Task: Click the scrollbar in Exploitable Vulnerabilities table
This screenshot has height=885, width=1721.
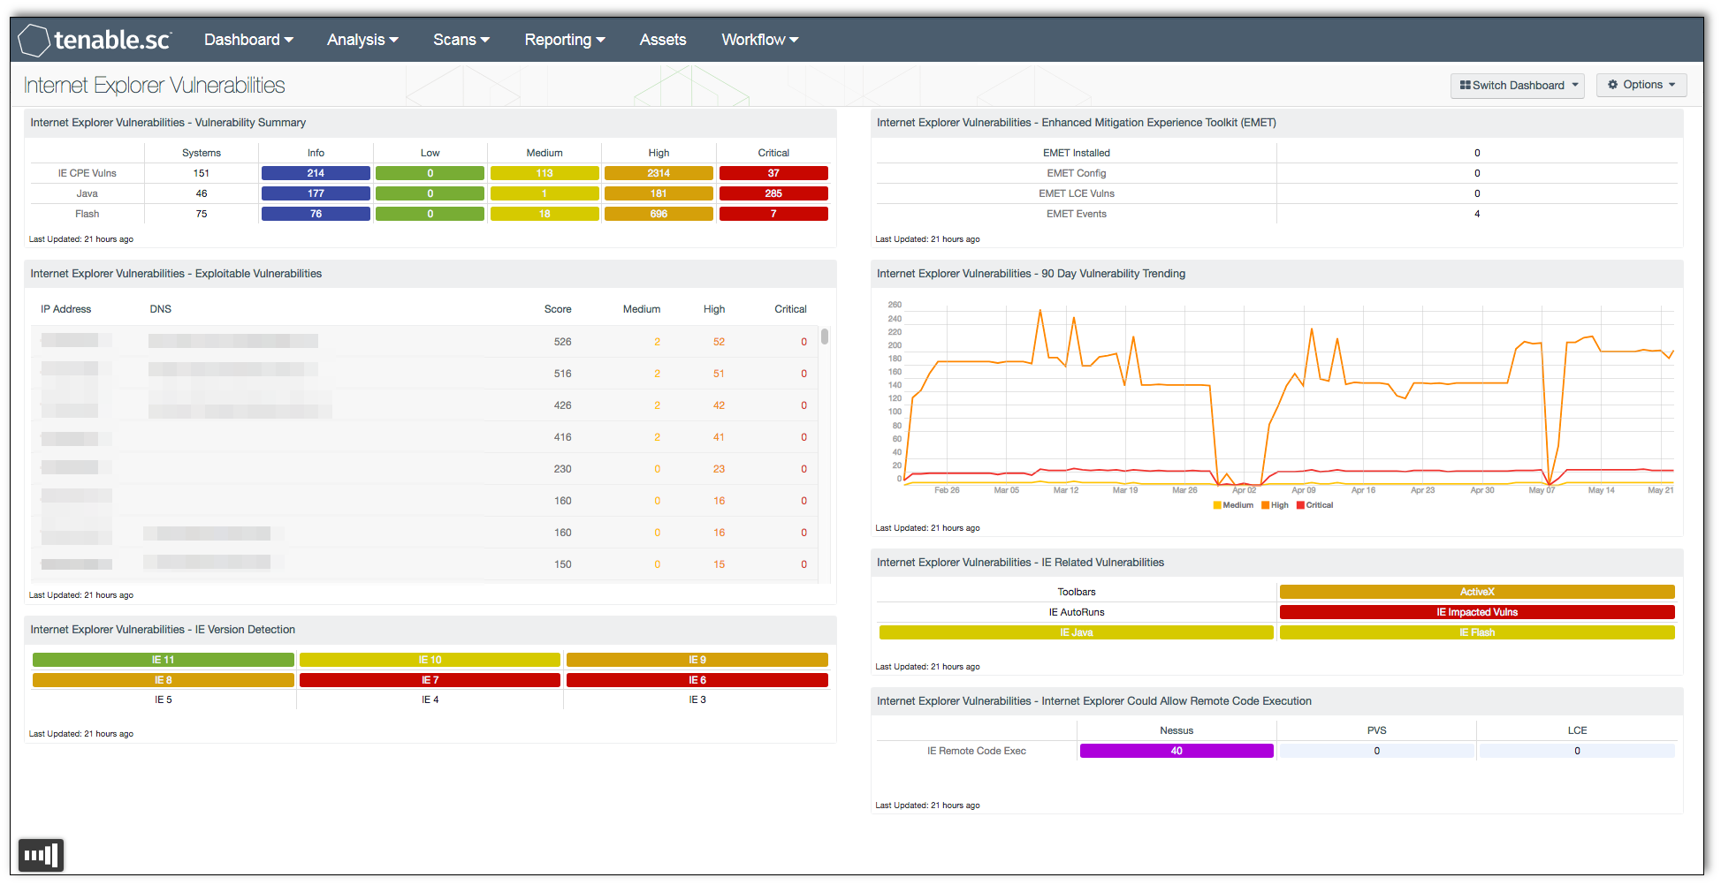Action: pyautogui.click(x=825, y=337)
